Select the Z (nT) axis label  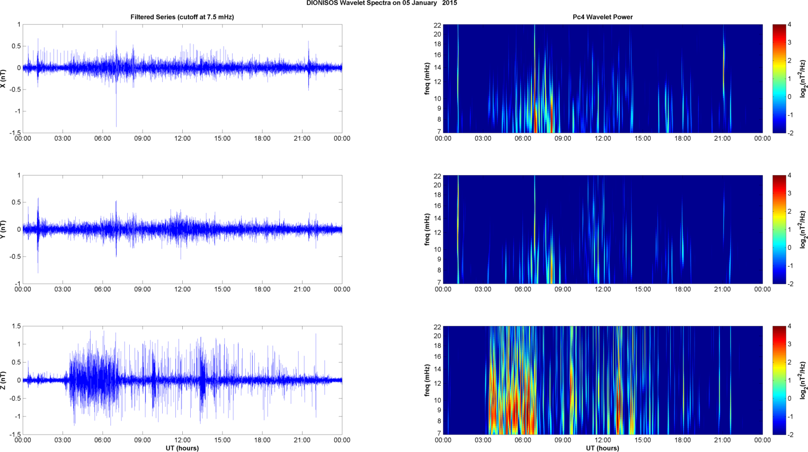click(x=4, y=381)
